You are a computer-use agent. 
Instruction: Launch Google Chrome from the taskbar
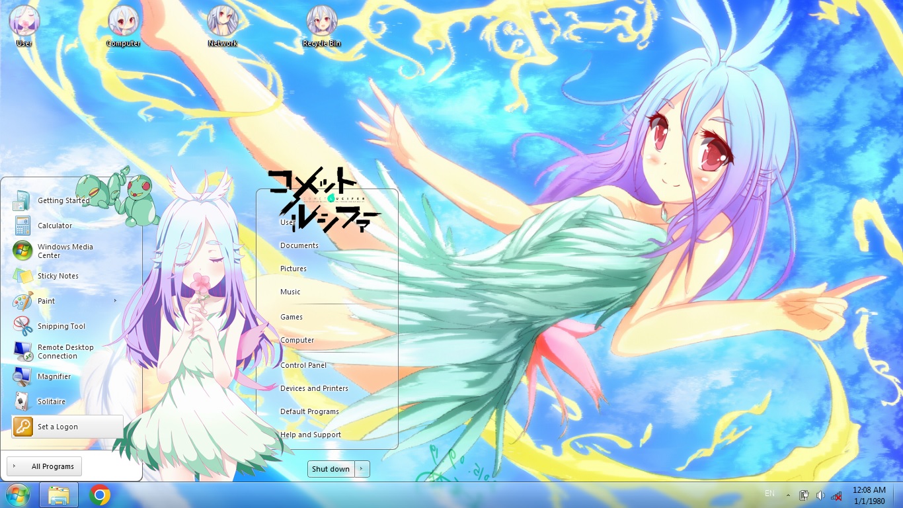[100, 495]
